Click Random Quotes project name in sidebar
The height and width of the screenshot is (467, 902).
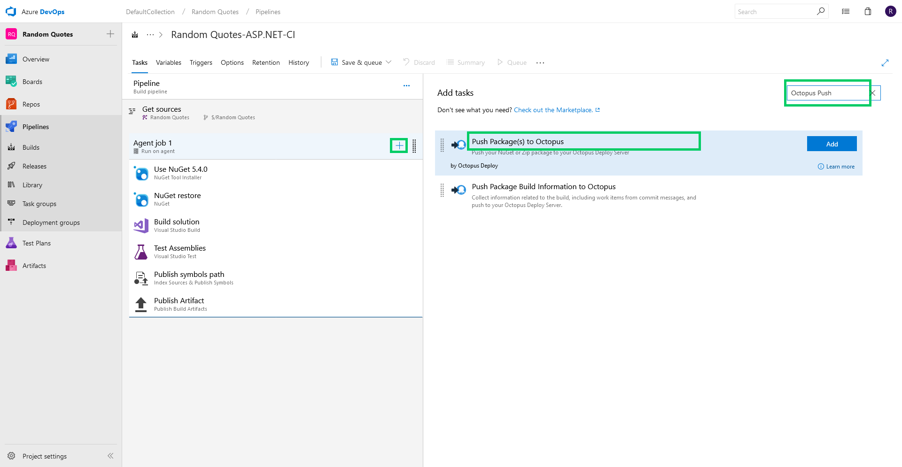click(x=47, y=34)
